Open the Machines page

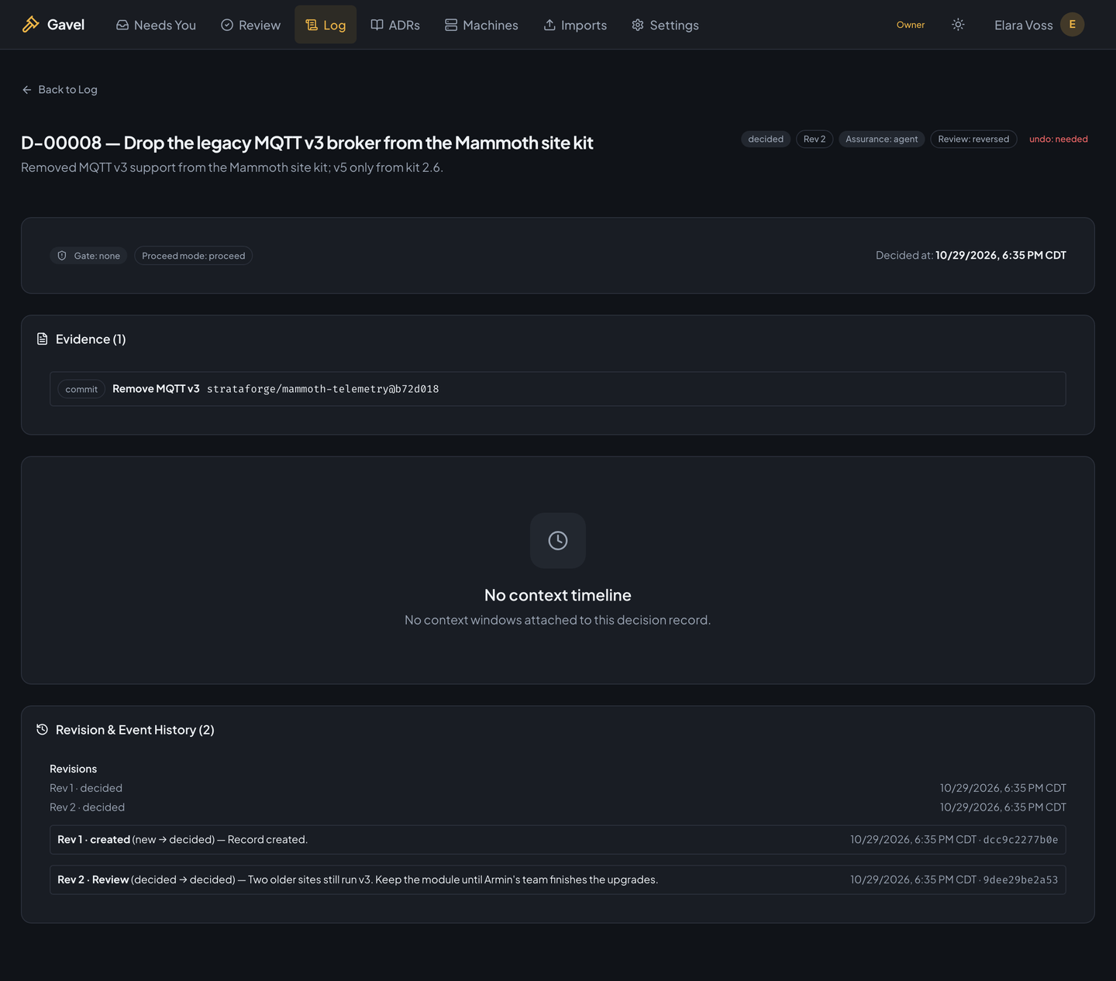tap(481, 25)
